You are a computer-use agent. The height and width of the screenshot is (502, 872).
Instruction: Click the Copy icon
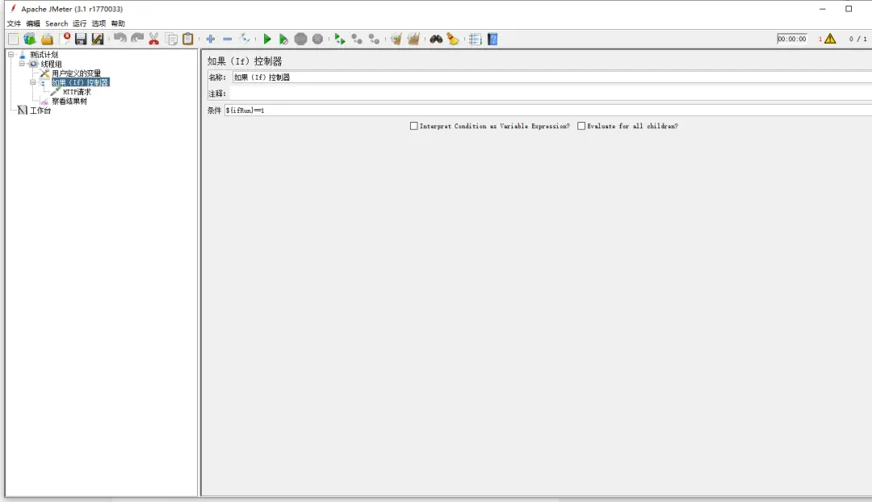pos(172,39)
